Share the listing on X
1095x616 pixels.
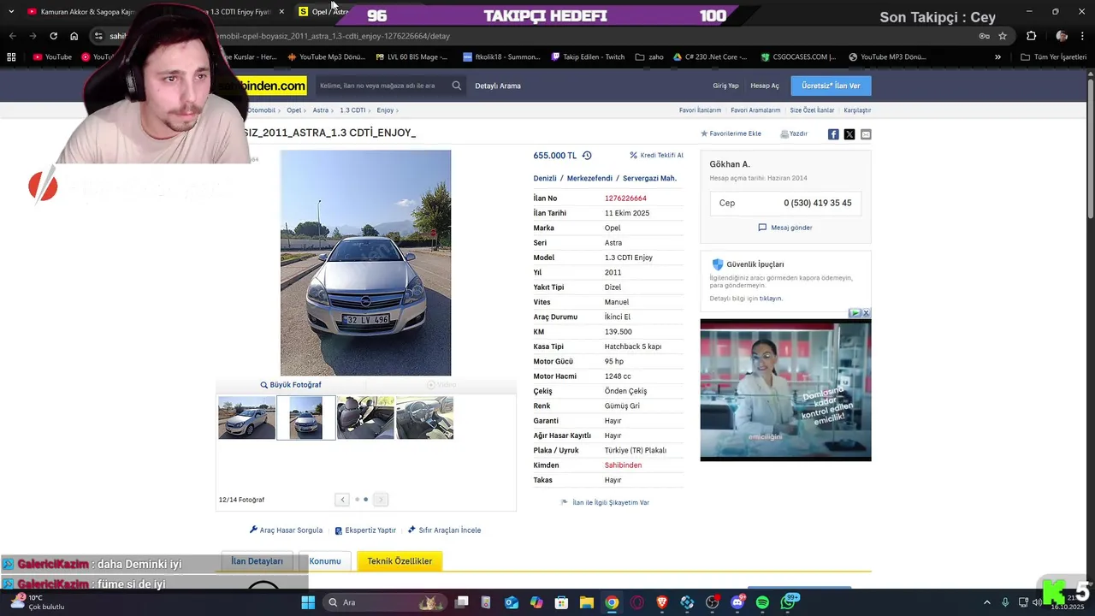tap(849, 134)
